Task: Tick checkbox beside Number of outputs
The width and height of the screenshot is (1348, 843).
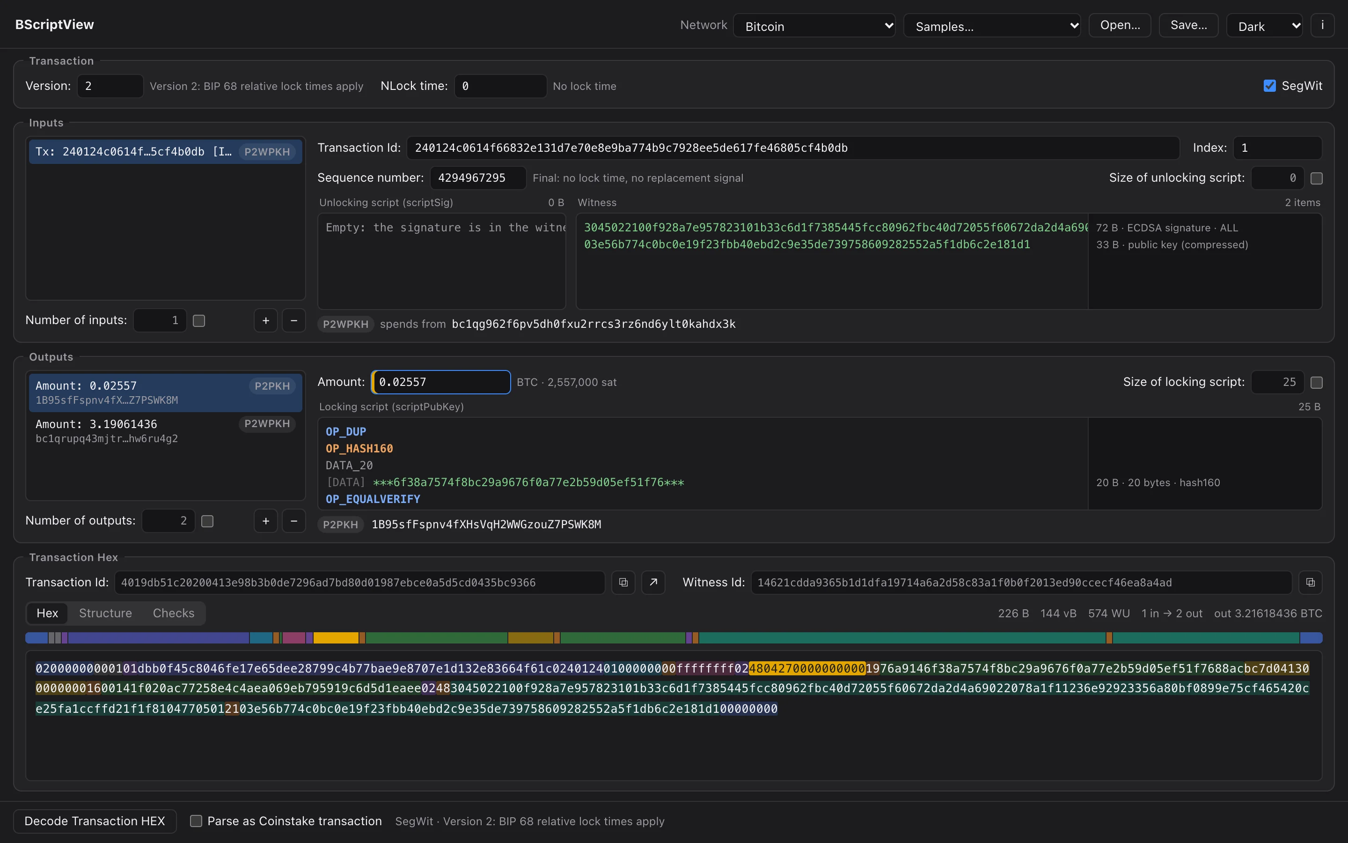Action: pos(207,521)
